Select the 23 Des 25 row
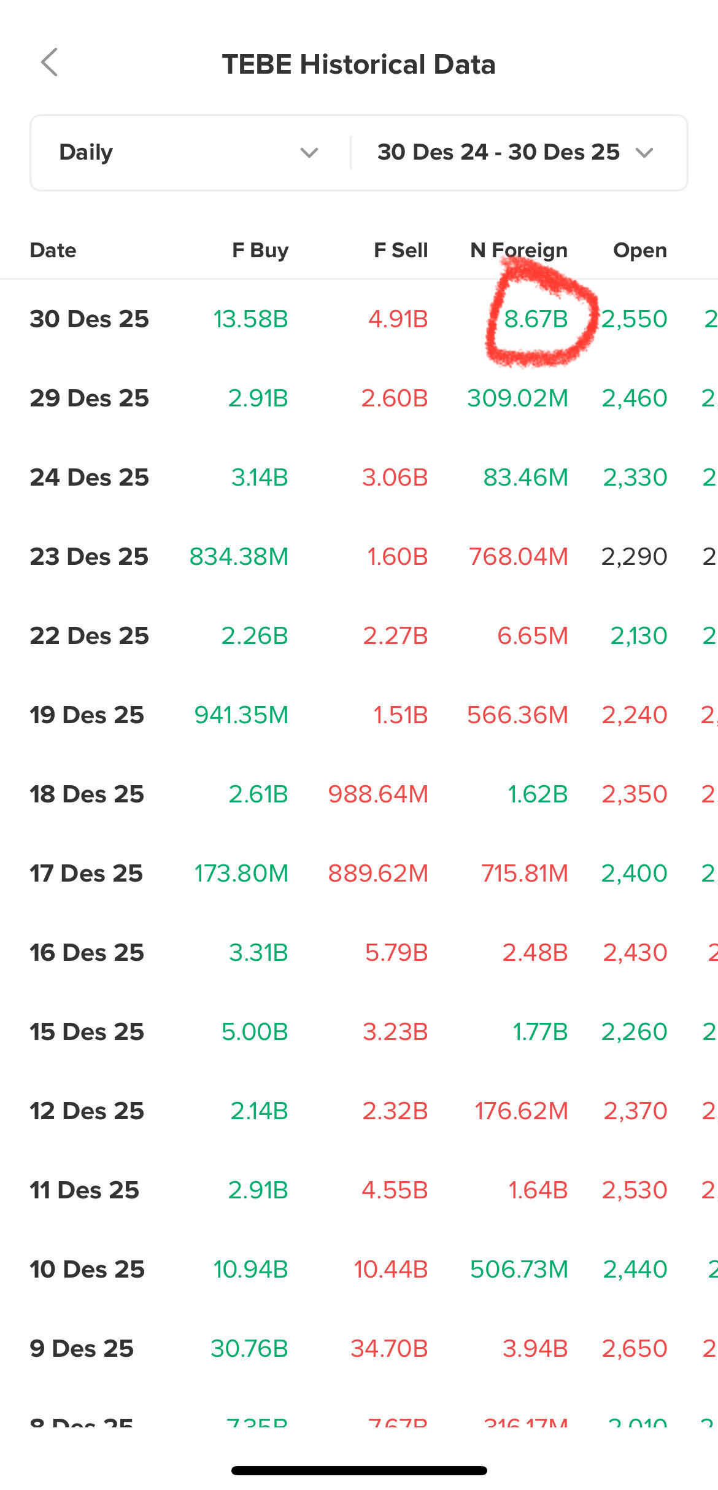 (x=90, y=557)
